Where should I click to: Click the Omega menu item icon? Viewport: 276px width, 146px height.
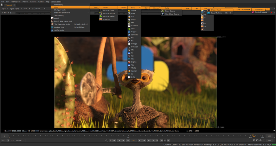pyautogui.click(x=129, y=44)
